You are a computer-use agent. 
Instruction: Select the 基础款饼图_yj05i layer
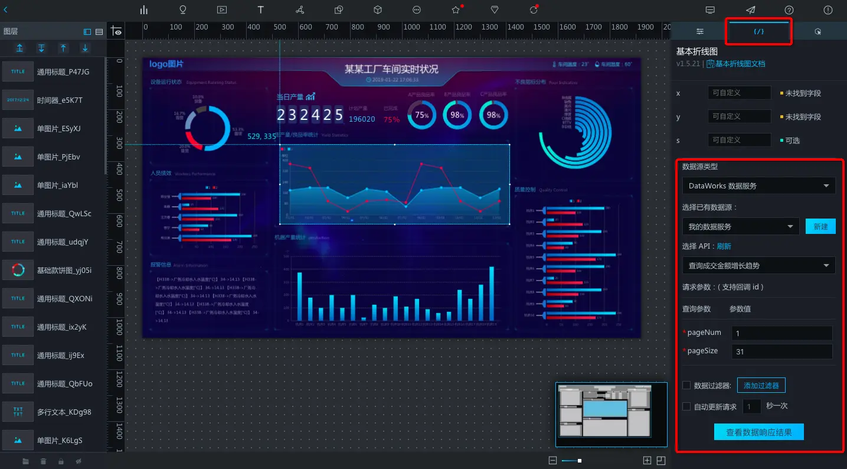(x=53, y=270)
